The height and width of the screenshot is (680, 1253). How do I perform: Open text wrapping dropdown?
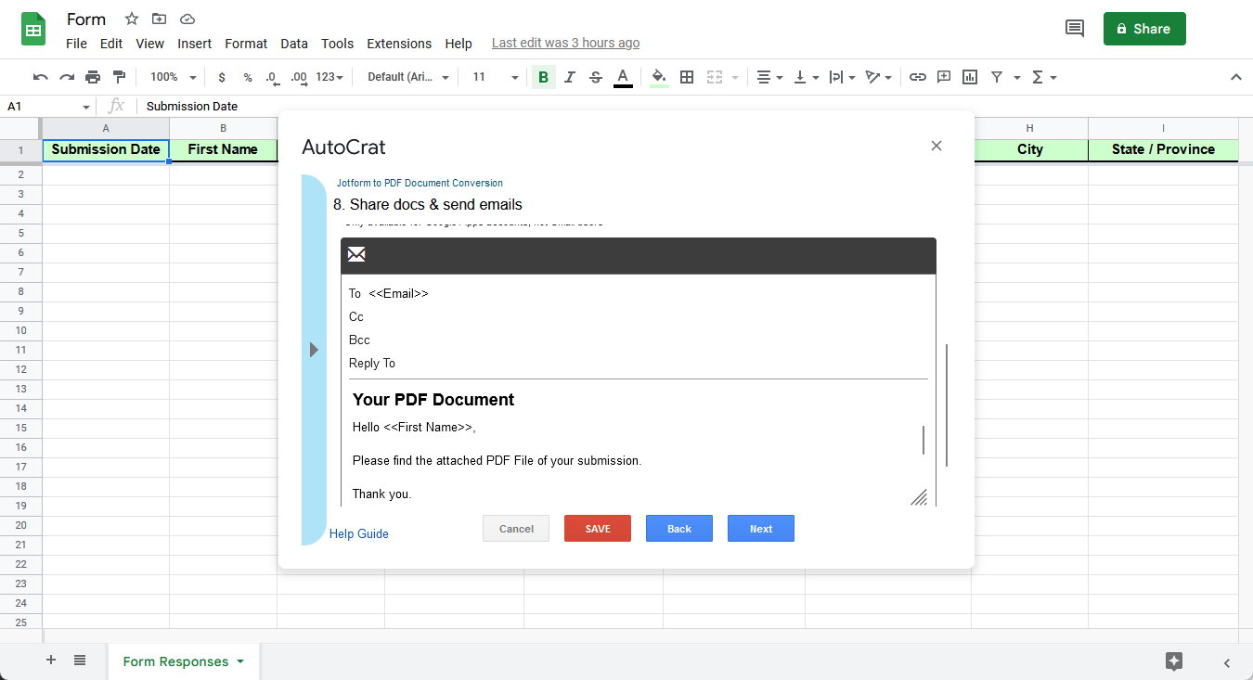(x=842, y=77)
